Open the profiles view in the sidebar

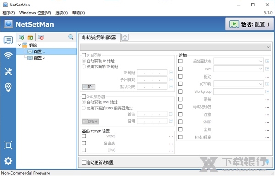click(x=8, y=40)
